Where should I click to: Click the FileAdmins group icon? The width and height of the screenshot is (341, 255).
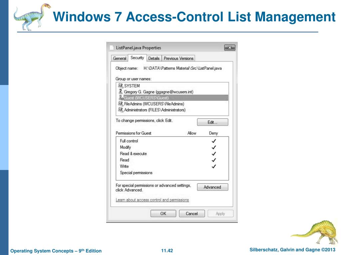click(x=121, y=104)
